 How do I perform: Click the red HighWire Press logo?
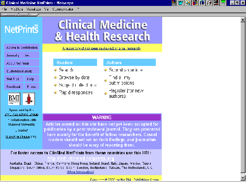coord(29,99)
